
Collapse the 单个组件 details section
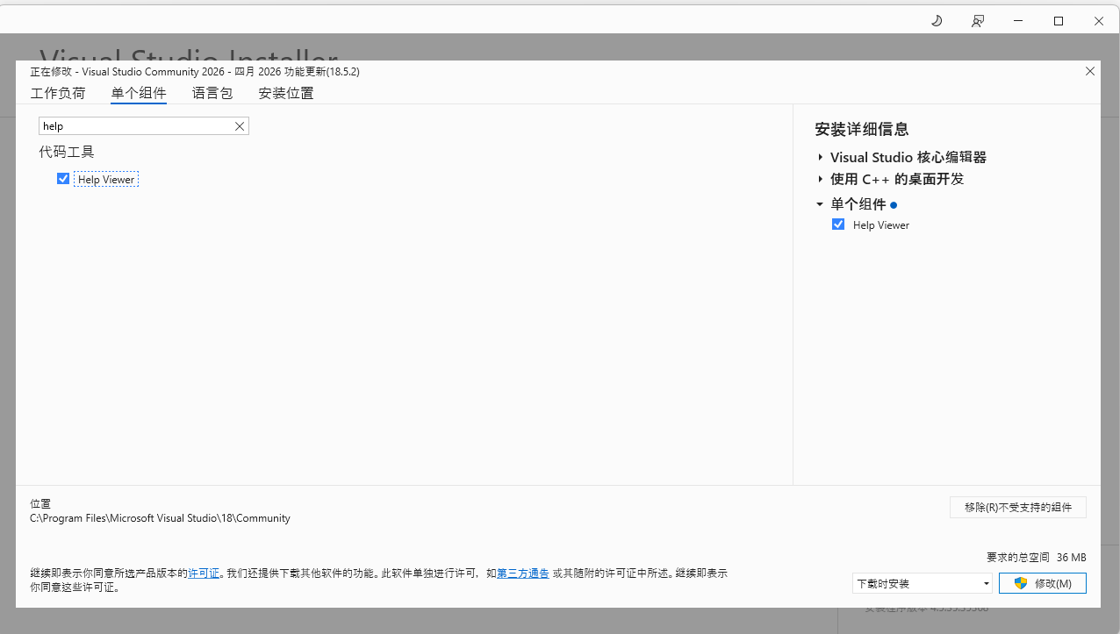[x=820, y=204]
